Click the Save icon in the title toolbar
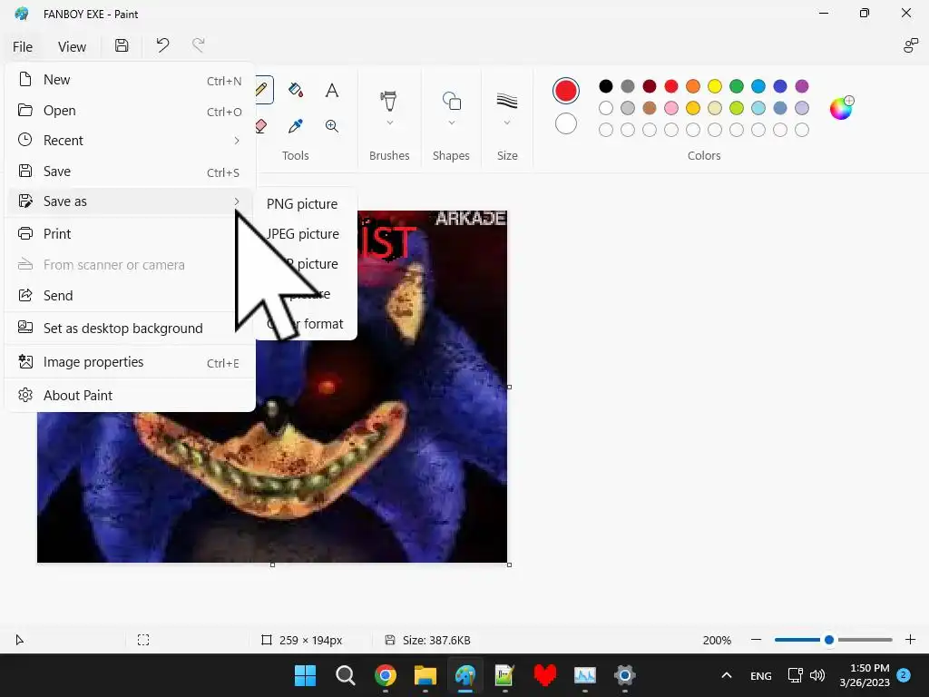 point(122,45)
